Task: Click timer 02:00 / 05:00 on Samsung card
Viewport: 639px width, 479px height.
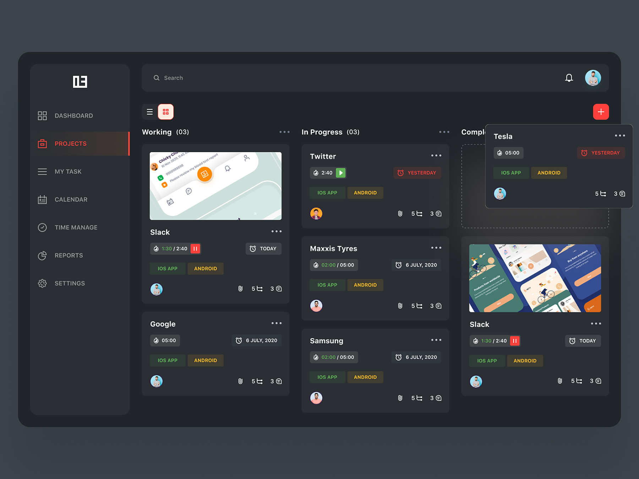Action: (x=334, y=357)
